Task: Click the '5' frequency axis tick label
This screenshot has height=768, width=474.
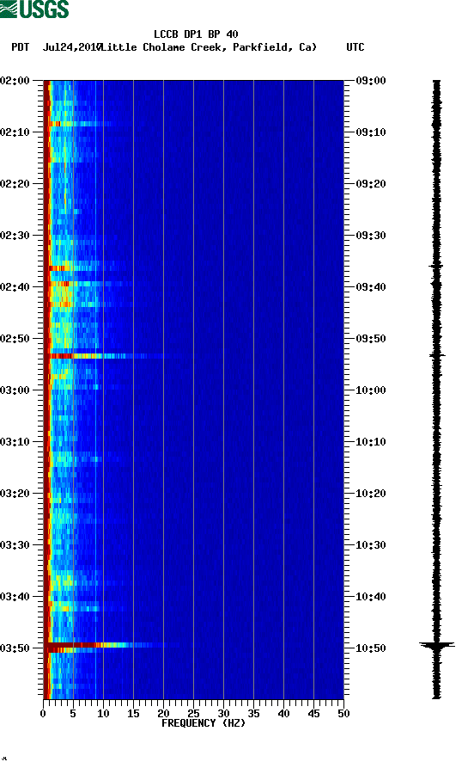Action: pyautogui.click(x=73, y=714)
